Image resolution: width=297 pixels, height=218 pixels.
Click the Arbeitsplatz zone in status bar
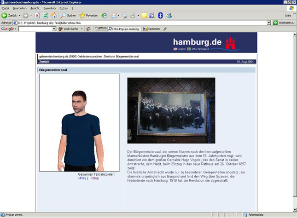(254, 215)
